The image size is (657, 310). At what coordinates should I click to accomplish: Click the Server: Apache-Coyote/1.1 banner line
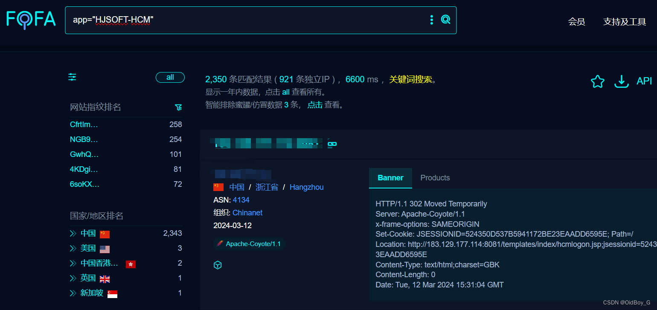point(420,214)
